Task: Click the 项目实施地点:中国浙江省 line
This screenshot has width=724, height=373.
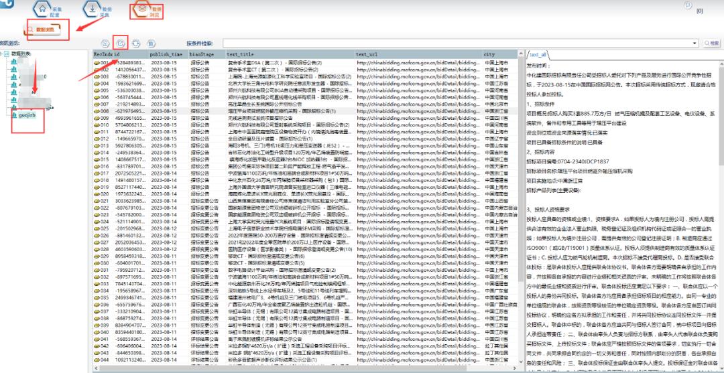Action: (x=555, y=181)
